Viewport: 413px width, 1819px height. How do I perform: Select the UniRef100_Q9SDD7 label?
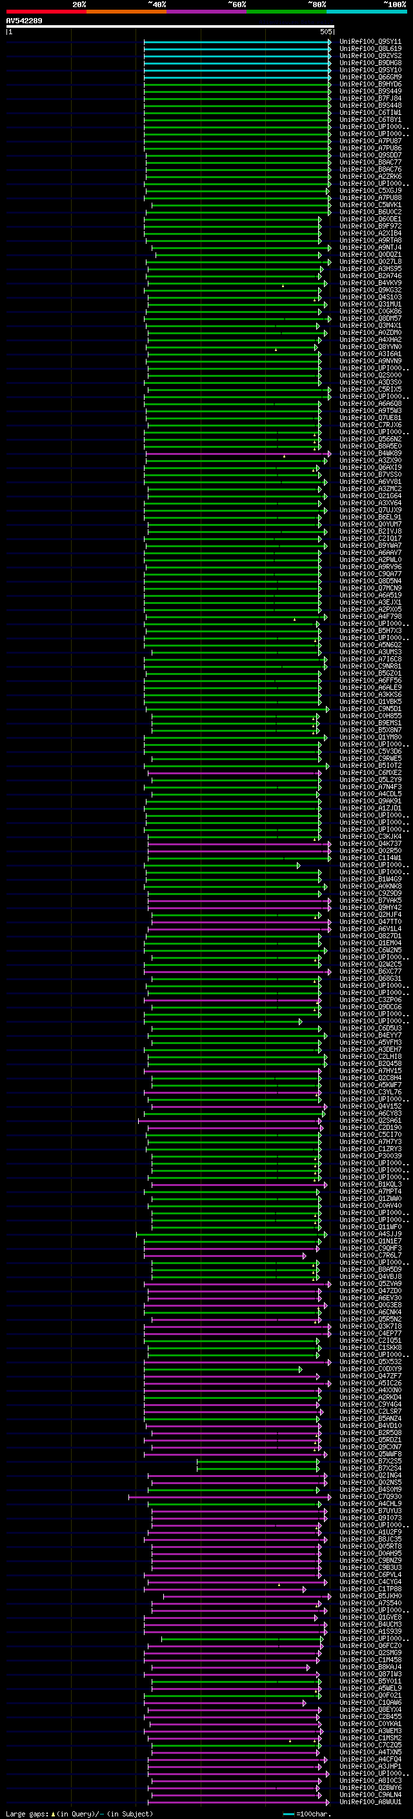pyautogui.click(x=370, y=156)
